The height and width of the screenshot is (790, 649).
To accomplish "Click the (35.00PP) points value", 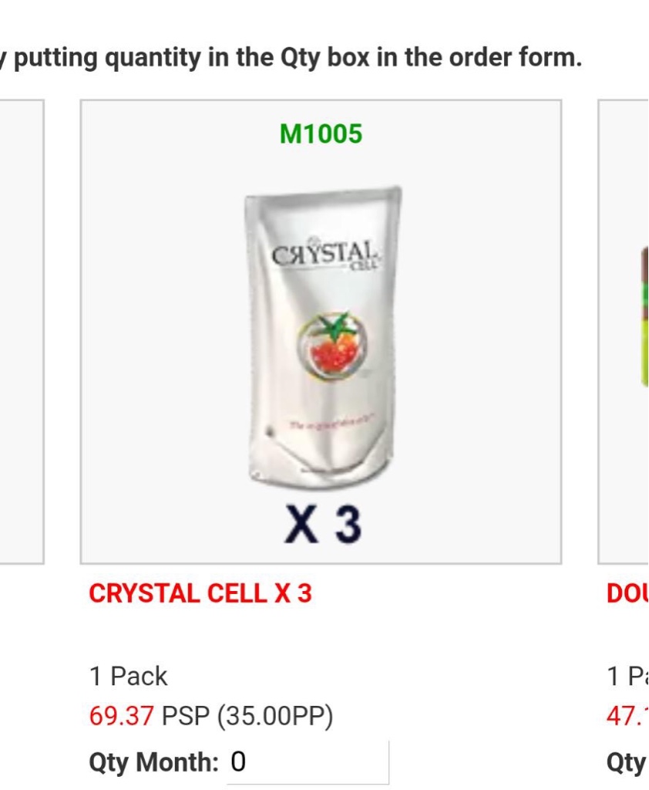I will [x=275, y=716].
